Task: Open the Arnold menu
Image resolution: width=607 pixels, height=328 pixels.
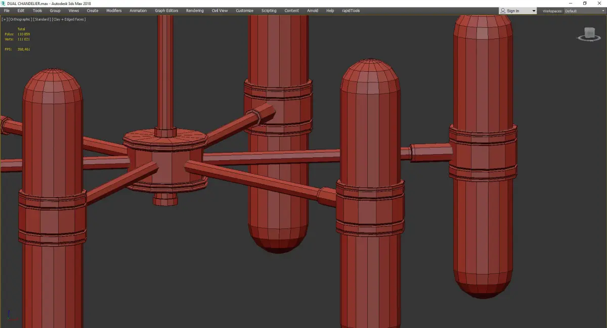Action: coord(313,11)
